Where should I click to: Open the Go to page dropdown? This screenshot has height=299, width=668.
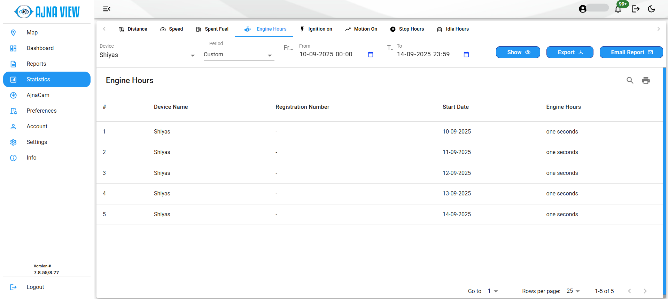492,291
